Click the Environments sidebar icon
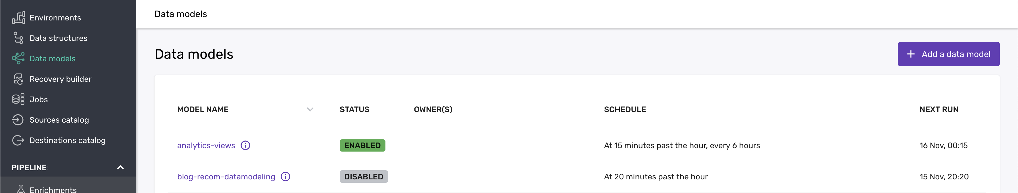The width and height of the screenshot is (1018, 193). [18, 18]
